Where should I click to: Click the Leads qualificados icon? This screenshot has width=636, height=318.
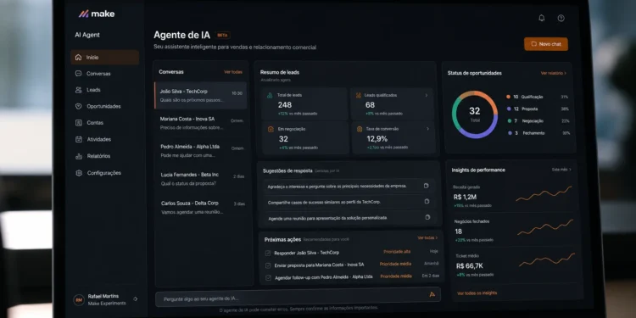[x=358, y=95]
